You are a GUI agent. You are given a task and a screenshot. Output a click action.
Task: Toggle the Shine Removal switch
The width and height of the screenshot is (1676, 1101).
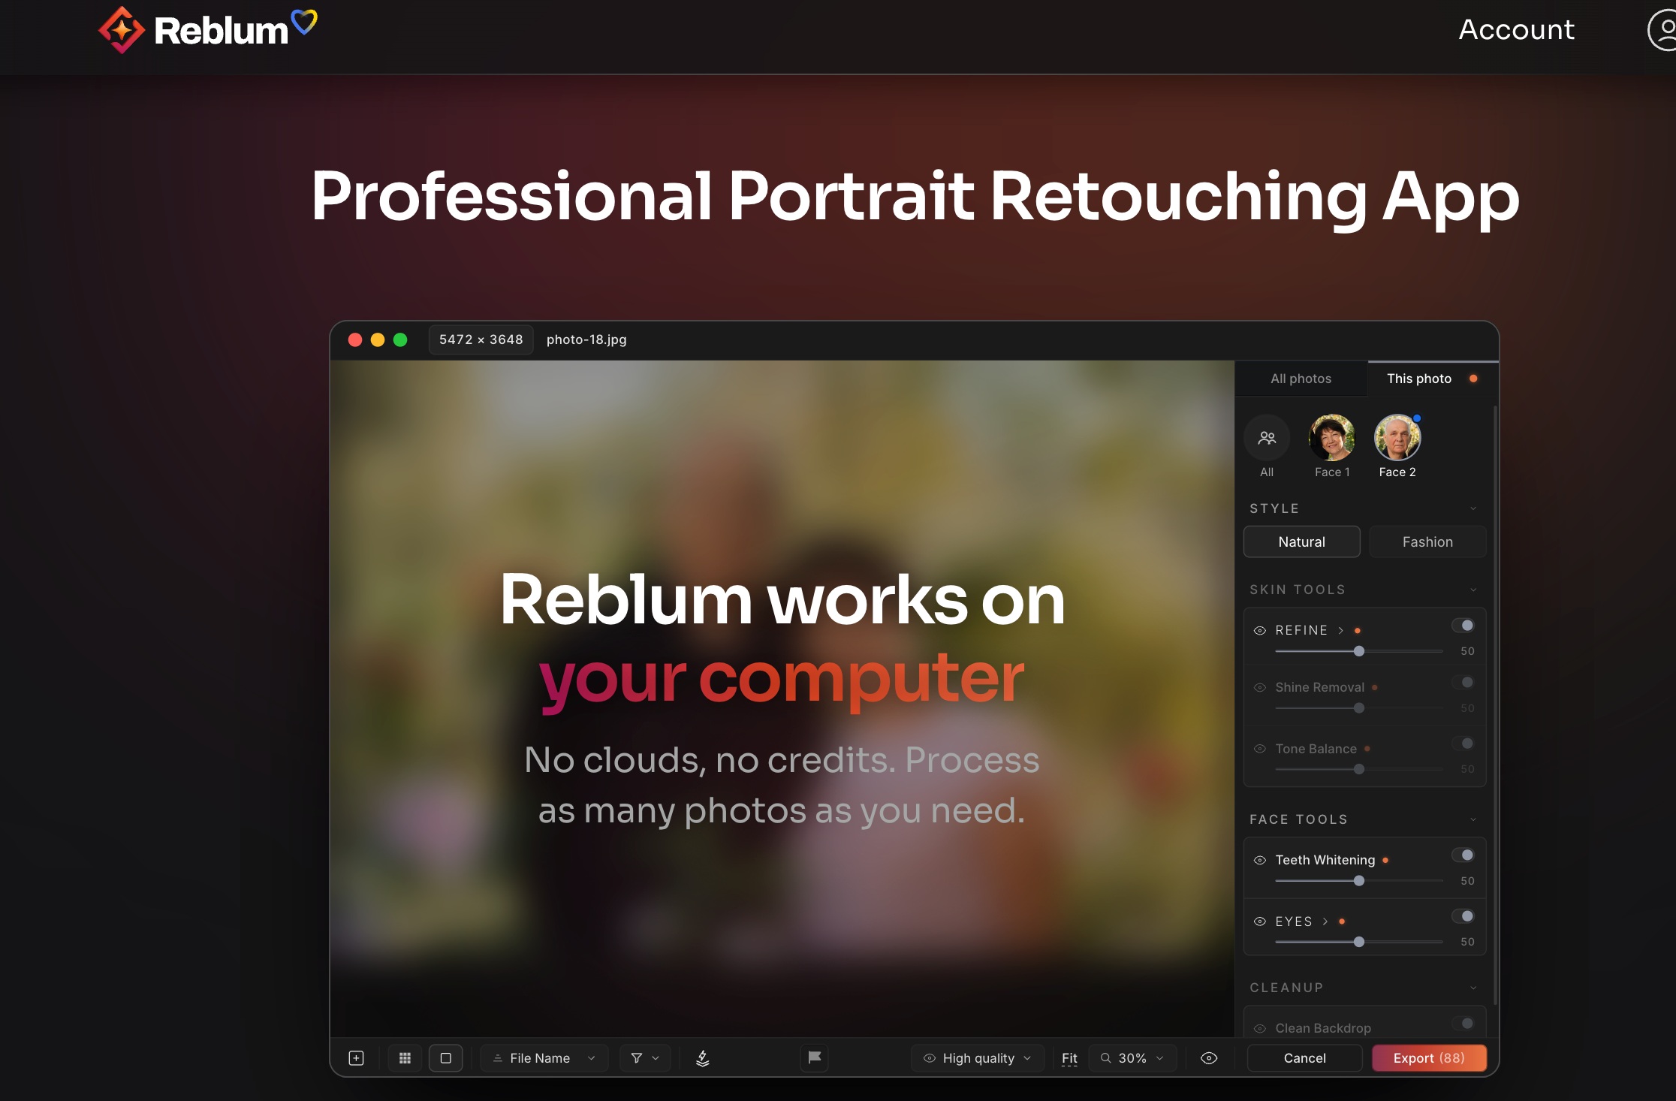1463,683
